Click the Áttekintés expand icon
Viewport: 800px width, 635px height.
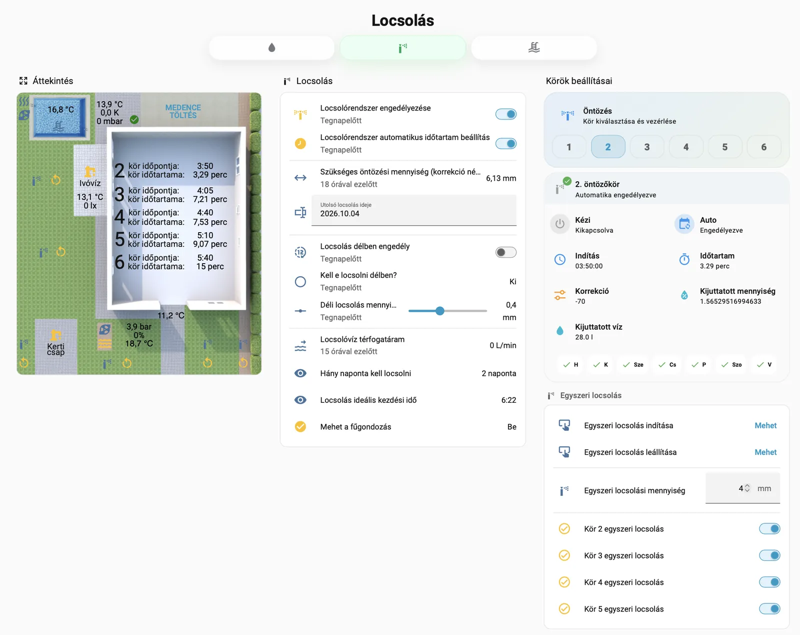(x=23, y=81)
